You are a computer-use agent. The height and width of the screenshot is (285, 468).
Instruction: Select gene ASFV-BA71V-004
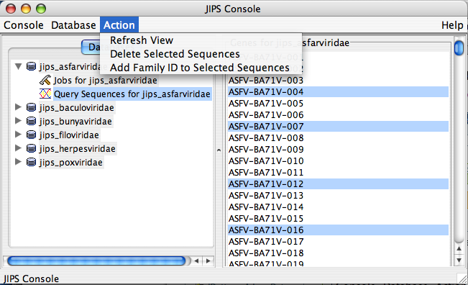(x=338, y=91)
